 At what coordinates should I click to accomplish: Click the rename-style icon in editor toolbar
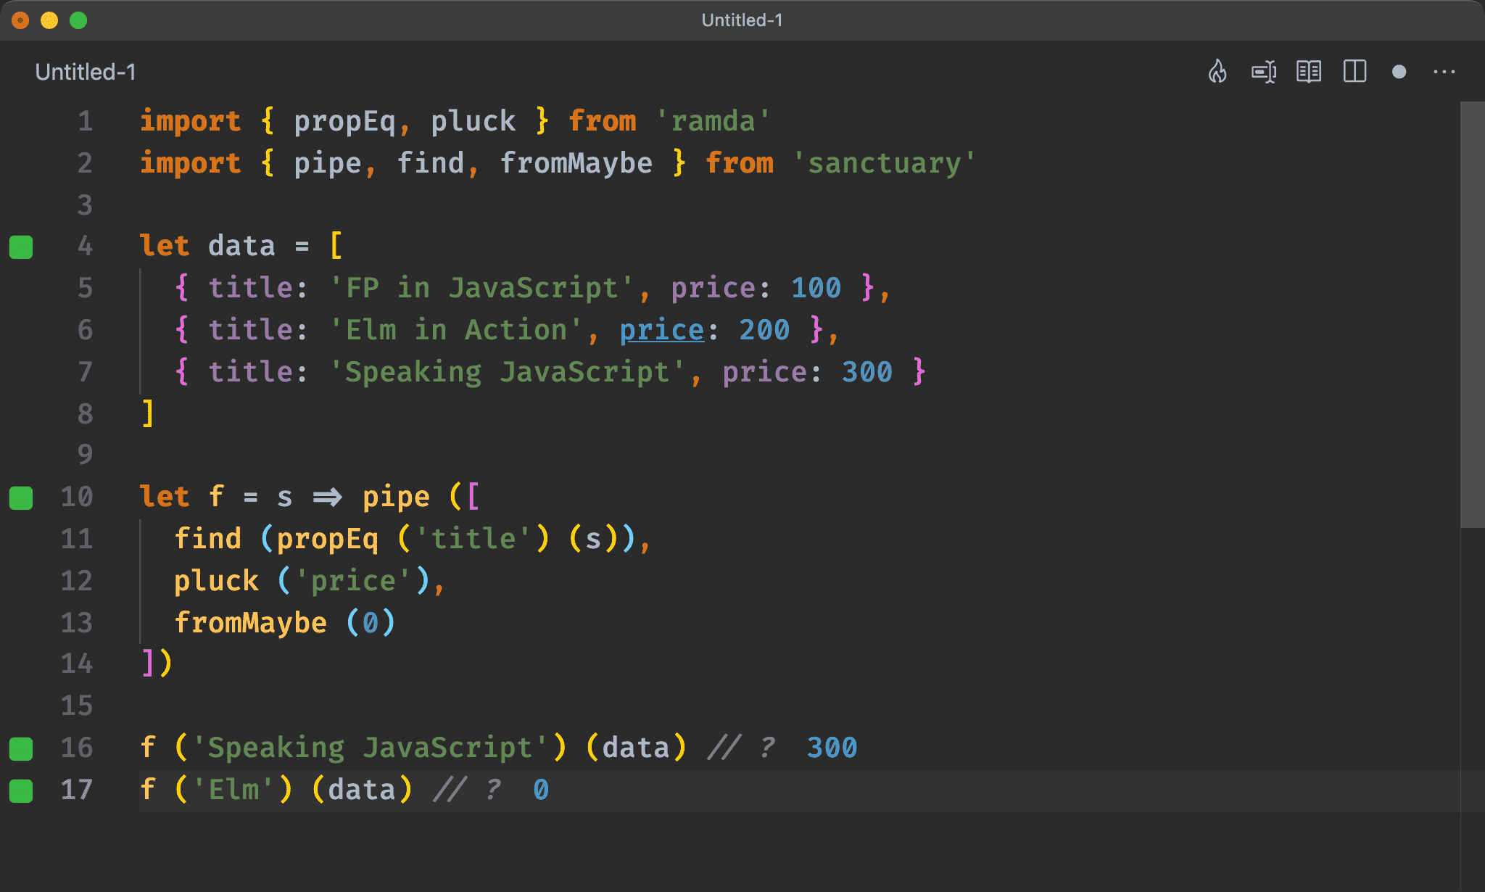(1264, 72)
